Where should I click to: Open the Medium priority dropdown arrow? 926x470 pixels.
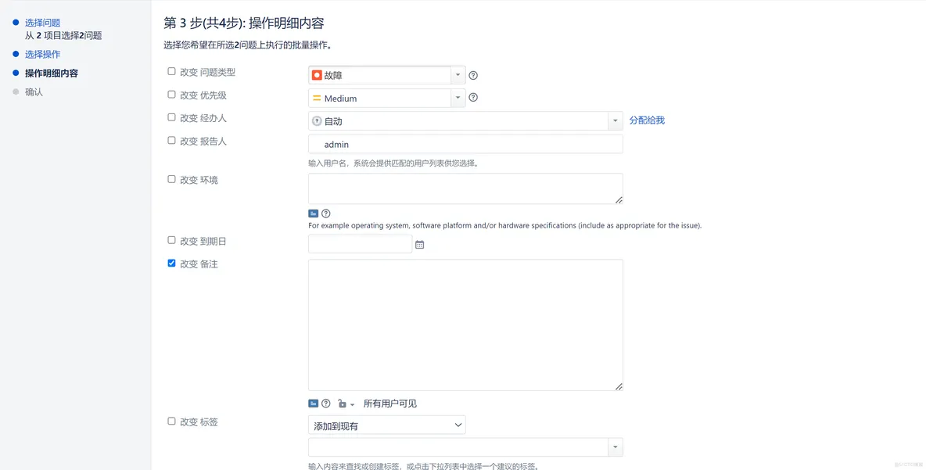[x=458, y=98]
